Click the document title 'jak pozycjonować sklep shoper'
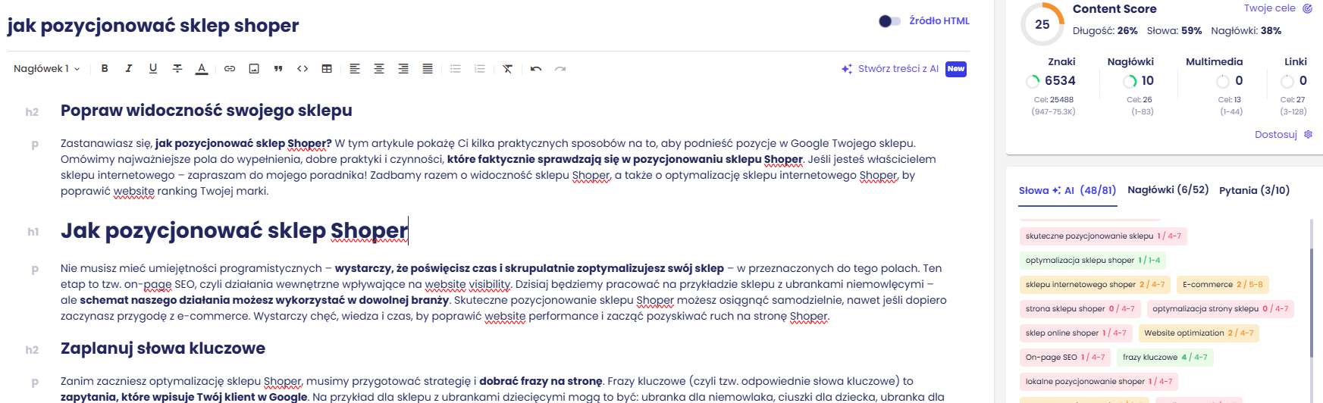1323x403 pixels. click(x=153, y=26)
